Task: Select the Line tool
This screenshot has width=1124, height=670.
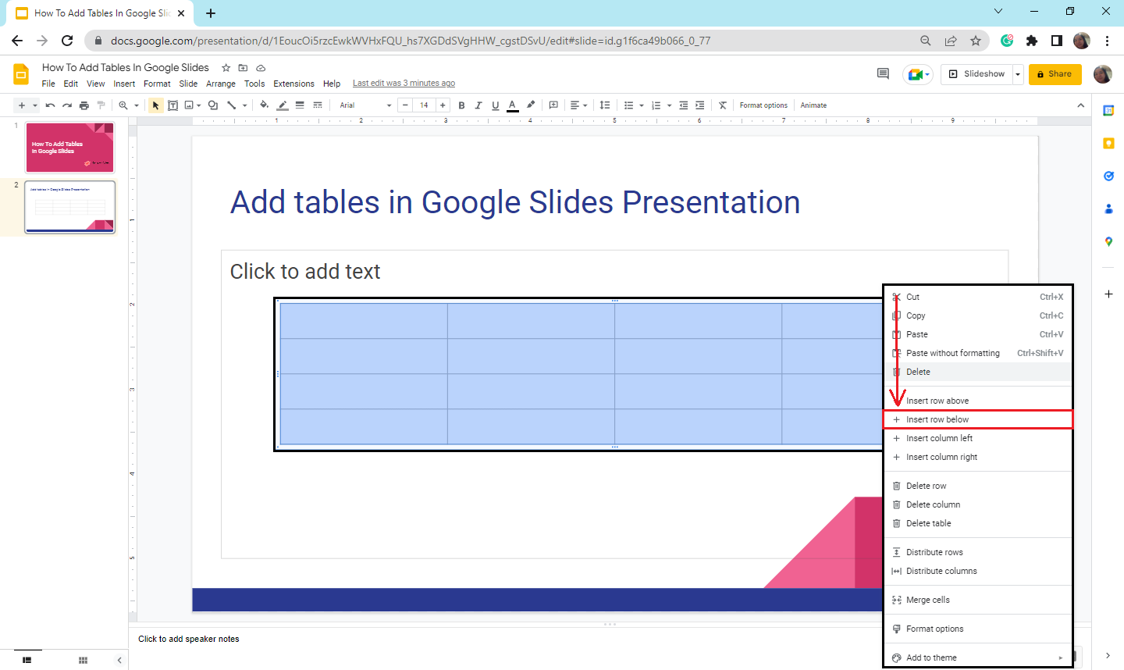Action: coord(232,105)
